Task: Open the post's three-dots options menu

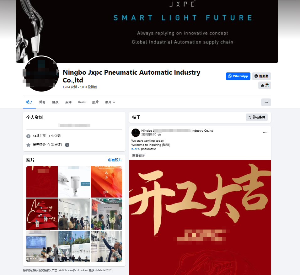Action: (x=265, y=133)
